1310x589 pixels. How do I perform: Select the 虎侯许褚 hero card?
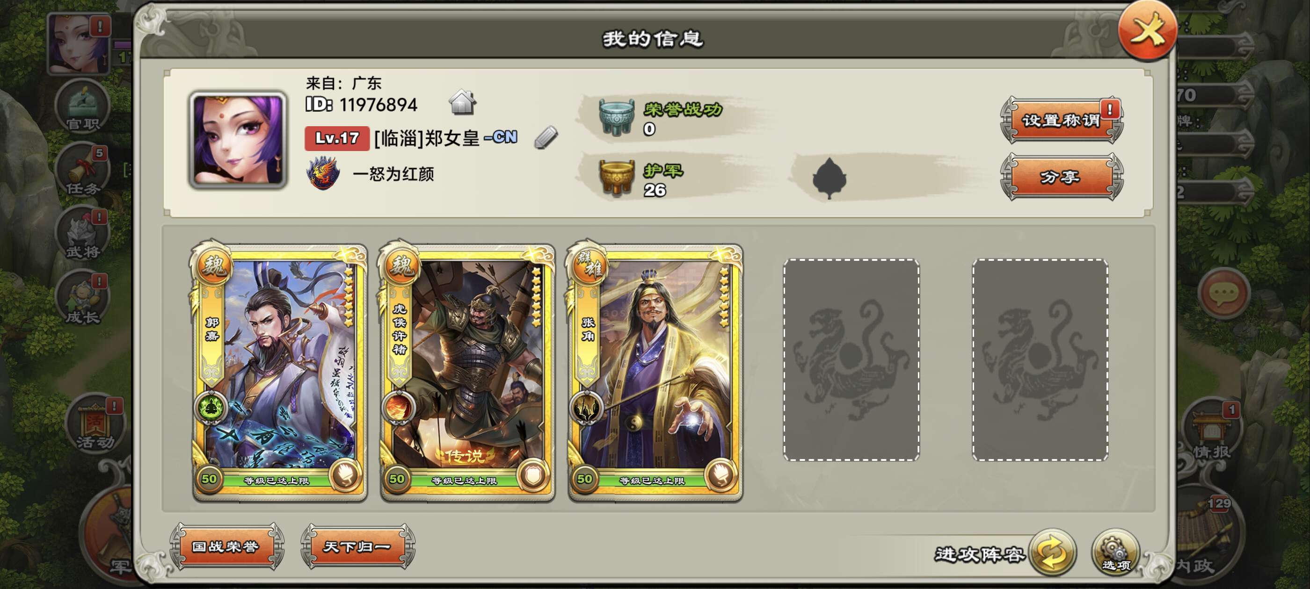point(466,371)
